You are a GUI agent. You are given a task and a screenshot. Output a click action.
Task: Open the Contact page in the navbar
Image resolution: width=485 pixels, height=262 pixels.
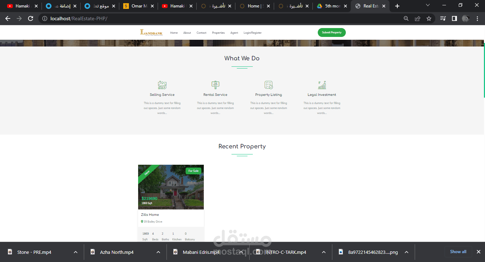(x=201, y=33)
